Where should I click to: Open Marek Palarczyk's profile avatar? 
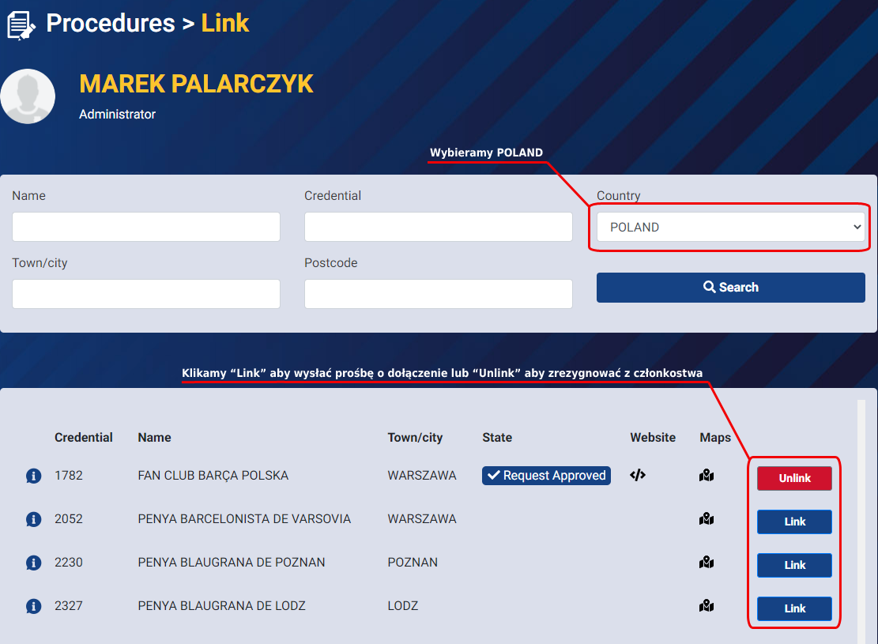(x=28, y=96)
